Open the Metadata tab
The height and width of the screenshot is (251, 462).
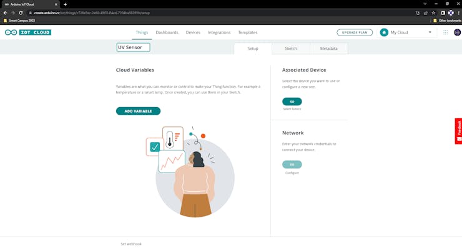pyautogui.click(x=329, y=49)
